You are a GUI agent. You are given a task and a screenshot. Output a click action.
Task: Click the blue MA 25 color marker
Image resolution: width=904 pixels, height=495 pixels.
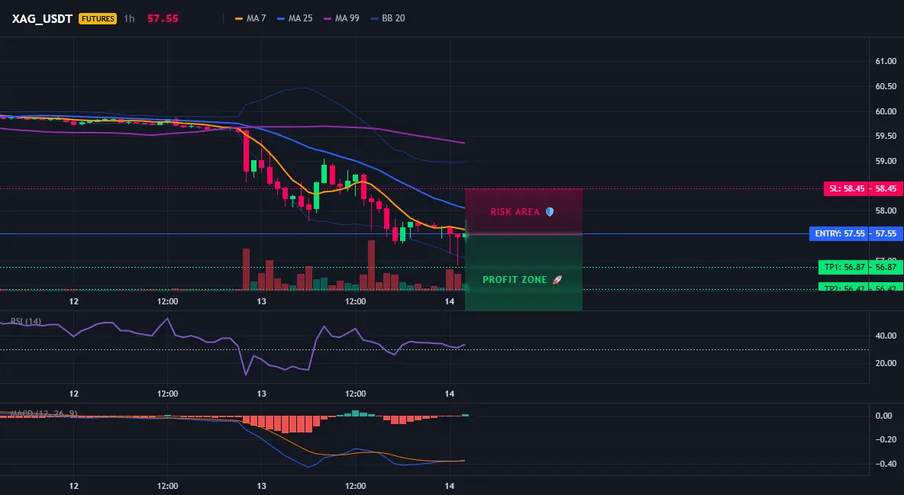point(281,18)
